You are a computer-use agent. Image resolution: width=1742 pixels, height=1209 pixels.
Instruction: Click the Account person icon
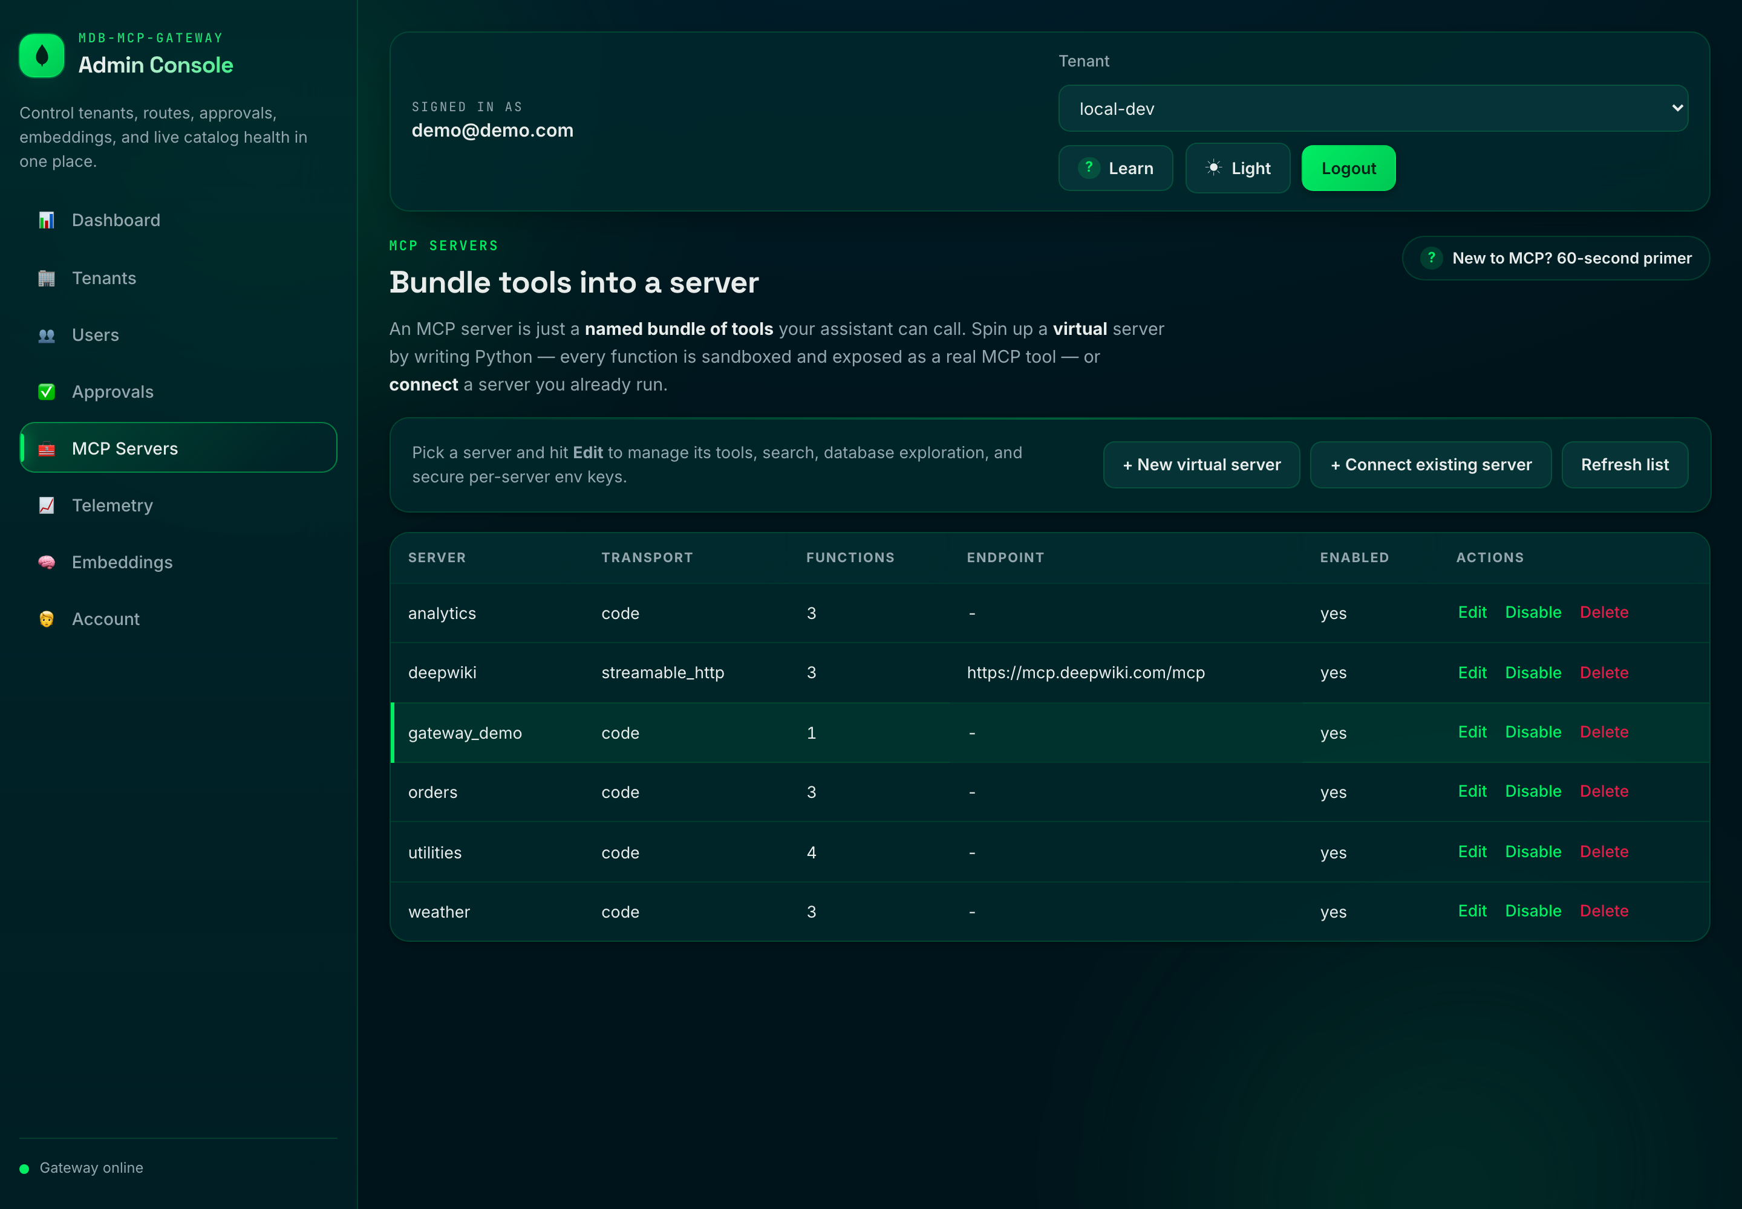click(46, 619)
